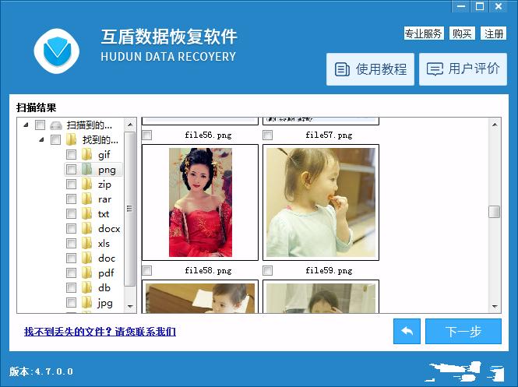Screen dimensions: 518x387
Task: Maximize the Hudun recovery window
Action: tap(480, 6)
